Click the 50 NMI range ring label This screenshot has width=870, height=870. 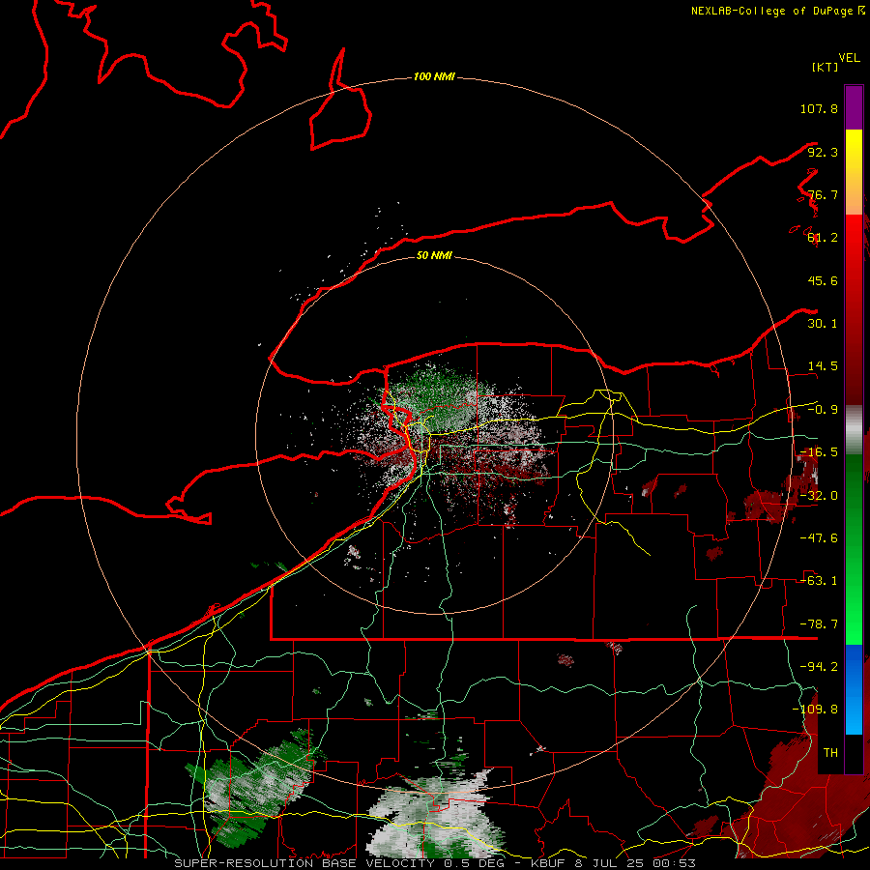click(x=434, y=255)
